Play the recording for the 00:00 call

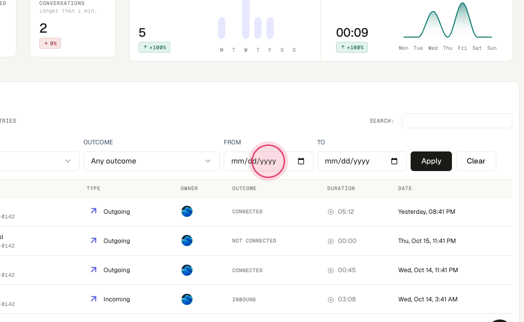[x=331, y=242]
